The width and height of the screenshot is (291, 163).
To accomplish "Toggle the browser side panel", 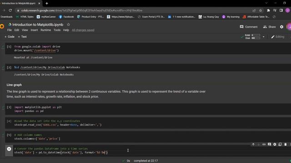I will point(281,10).
